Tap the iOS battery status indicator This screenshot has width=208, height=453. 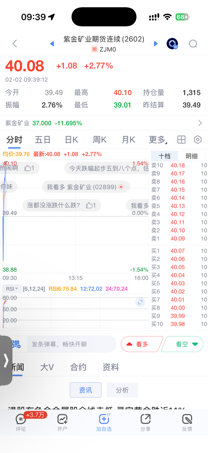pyautogui.click(x=182, y=17)
